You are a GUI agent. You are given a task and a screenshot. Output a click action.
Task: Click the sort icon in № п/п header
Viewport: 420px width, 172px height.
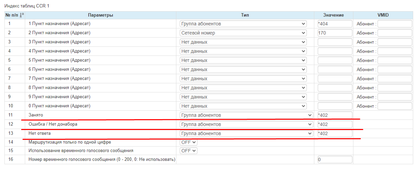click(x=22, y=15)
